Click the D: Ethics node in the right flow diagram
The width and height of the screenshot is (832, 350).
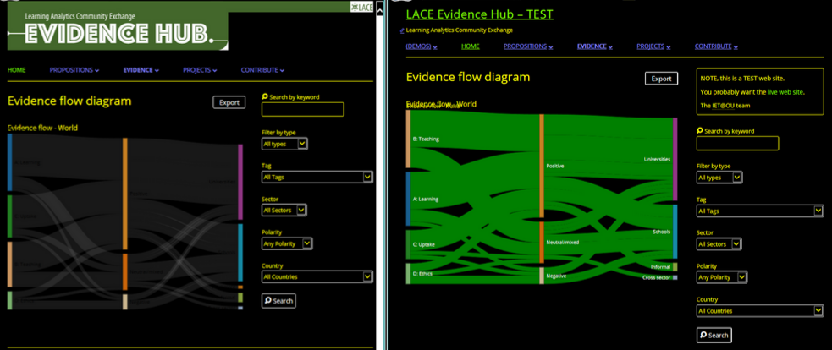408,274
